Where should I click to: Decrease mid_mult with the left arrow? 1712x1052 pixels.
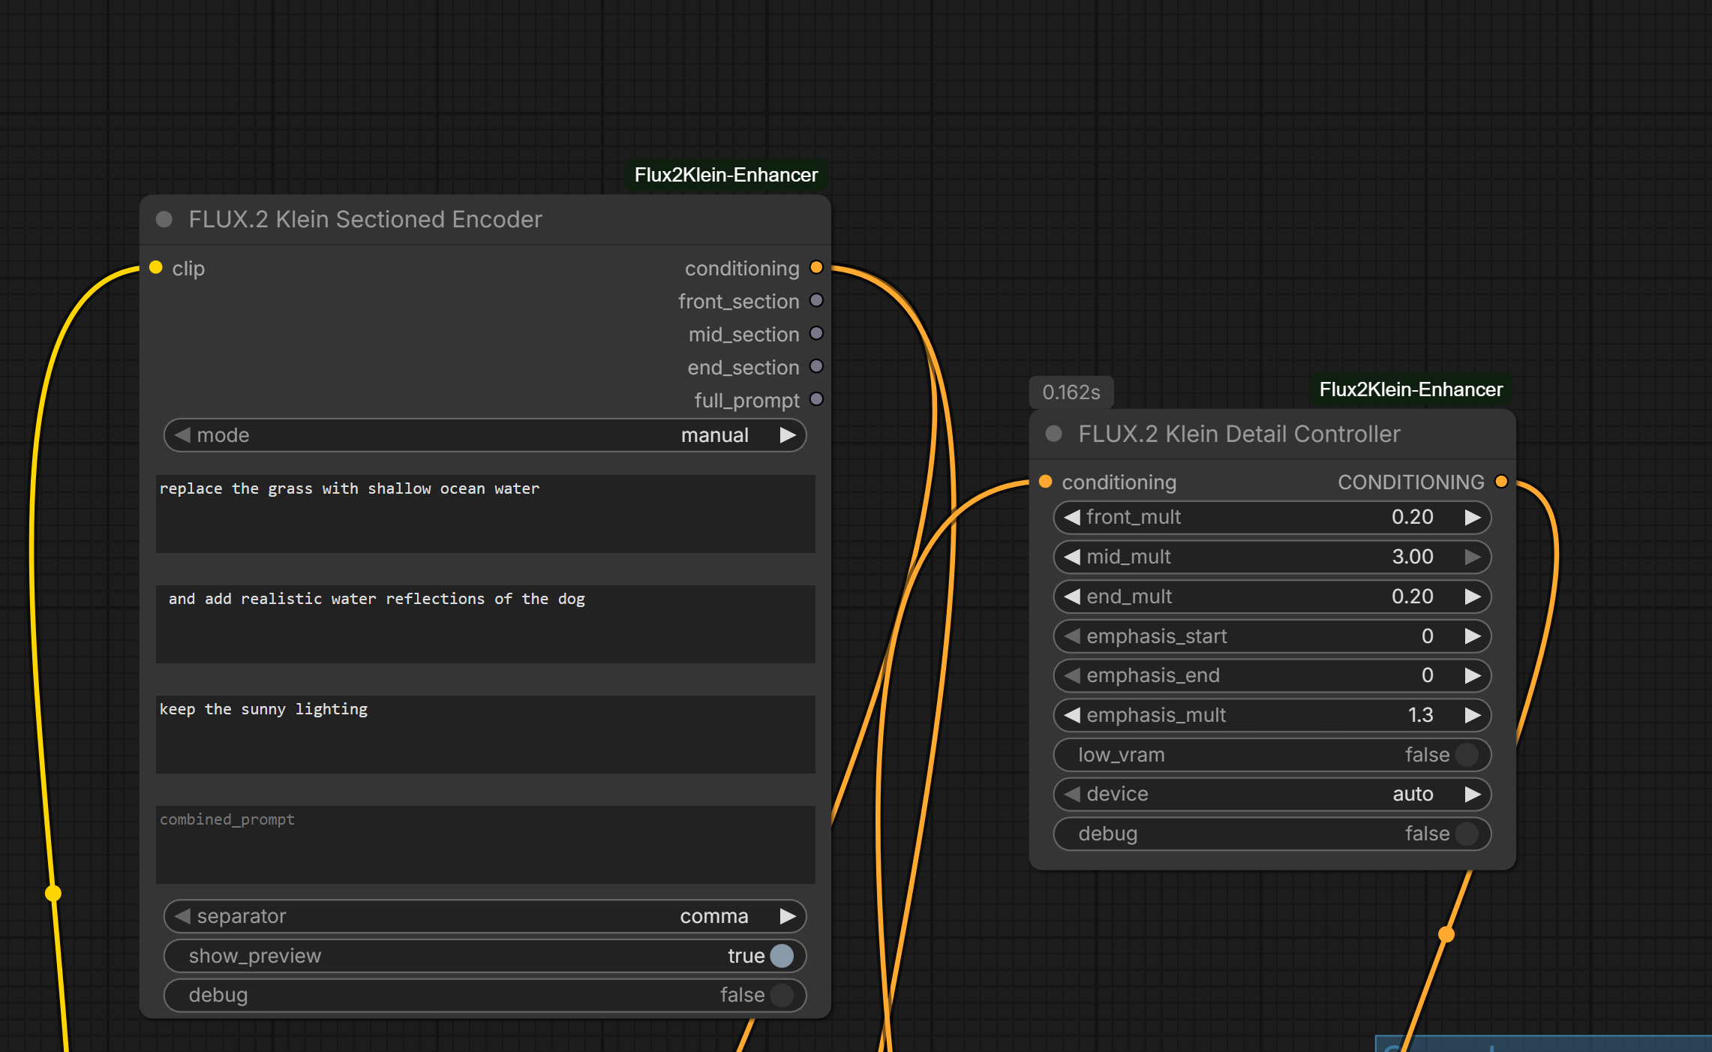click(1072, 557)
